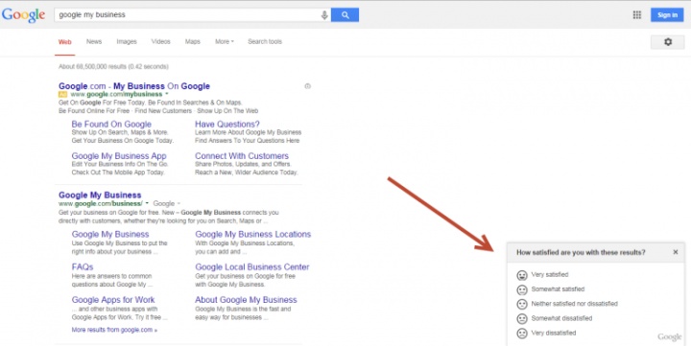Screen dimensions: 691x346
Task: Click the Sign in button
Action: 667,15
